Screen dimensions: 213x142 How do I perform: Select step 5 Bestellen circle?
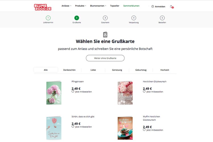tap(162, 18)
